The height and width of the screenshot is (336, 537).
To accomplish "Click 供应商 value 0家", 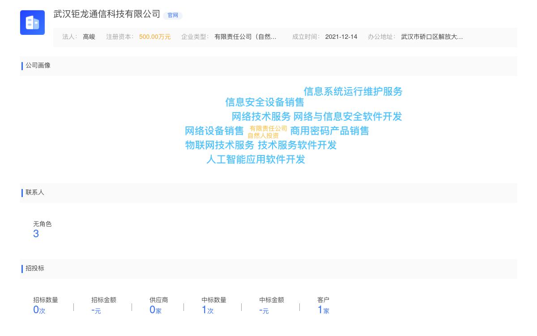I will (155, 310).
